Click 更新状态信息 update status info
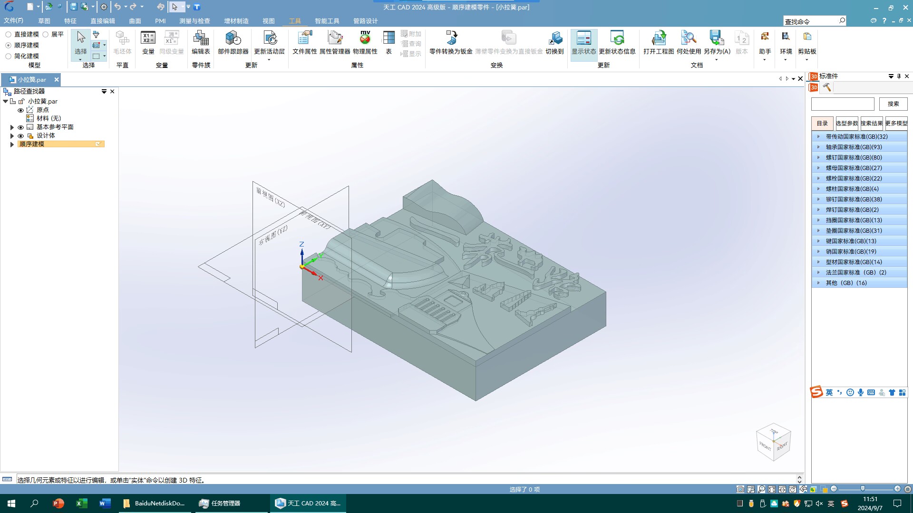Image resolution: width=913 pixels, height=513 pixels. pyautogui.click(x=617, y=43)
